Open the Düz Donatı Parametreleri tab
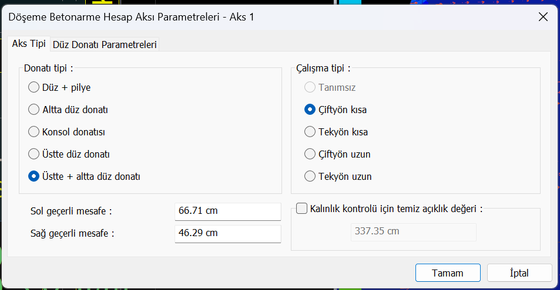This screenshot has width=560, height=290. click(x=105, y=45)
